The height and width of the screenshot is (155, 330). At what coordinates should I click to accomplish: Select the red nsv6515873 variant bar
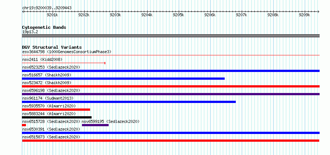point(171,141)
